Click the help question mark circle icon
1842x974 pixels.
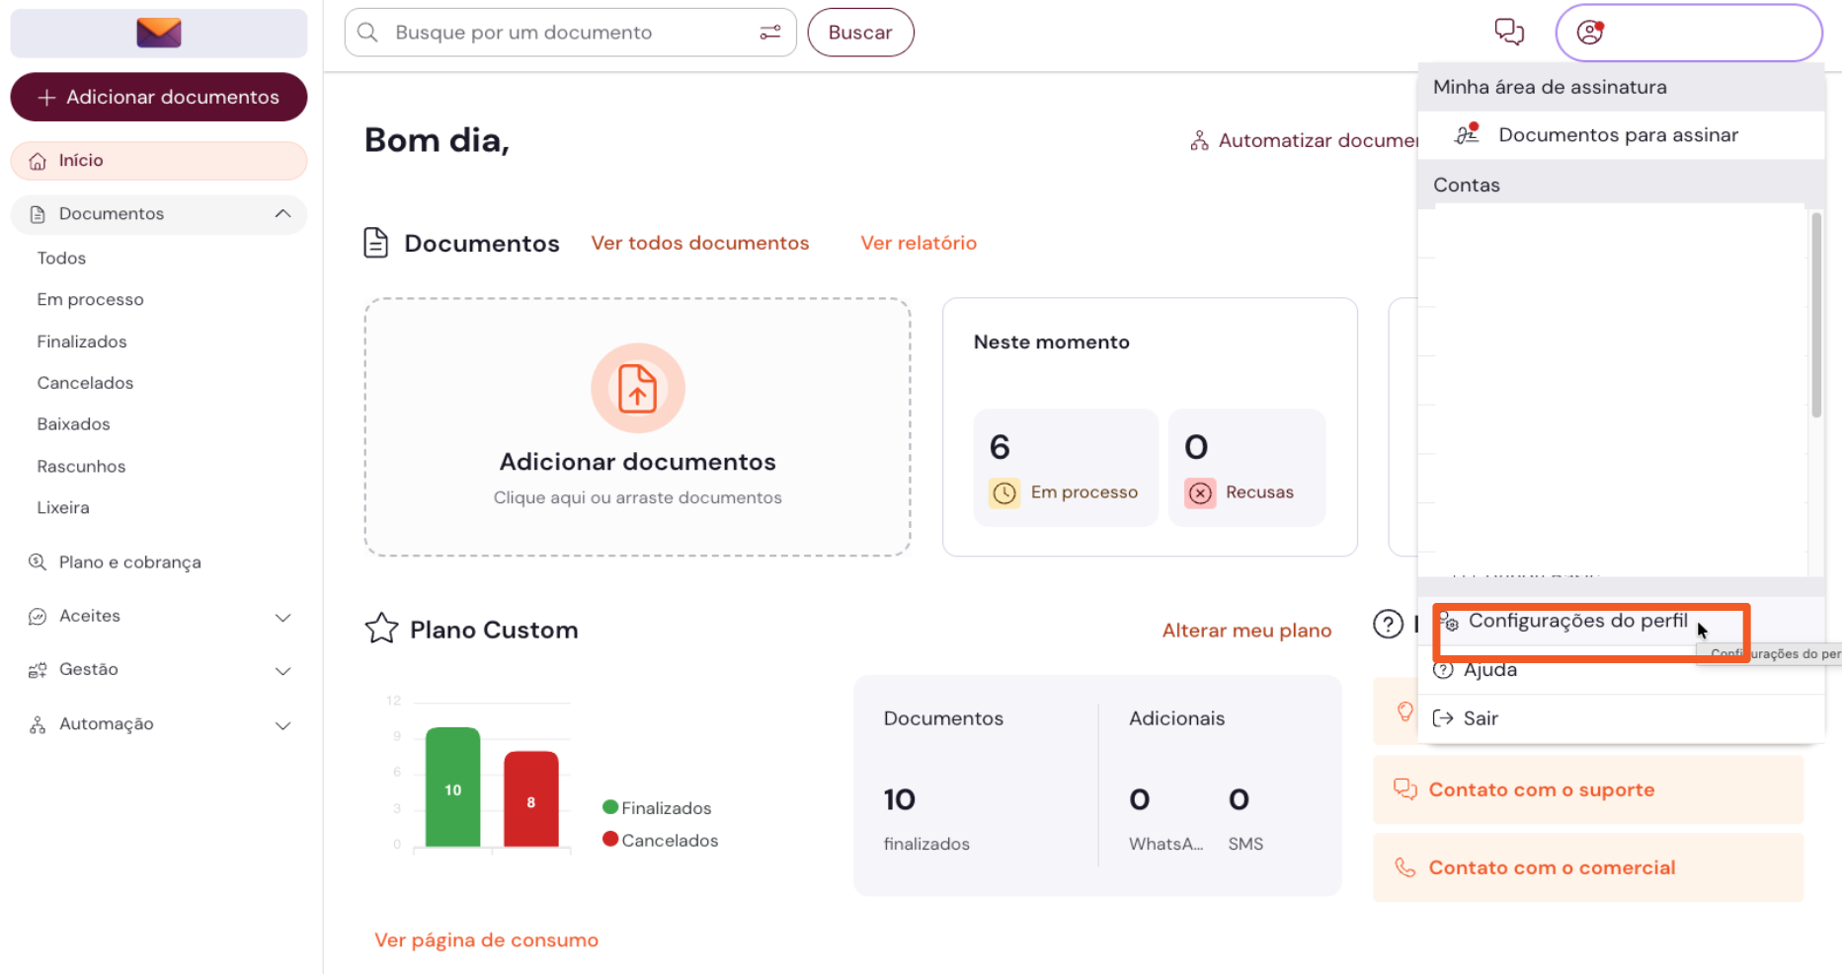(1388, 624)
